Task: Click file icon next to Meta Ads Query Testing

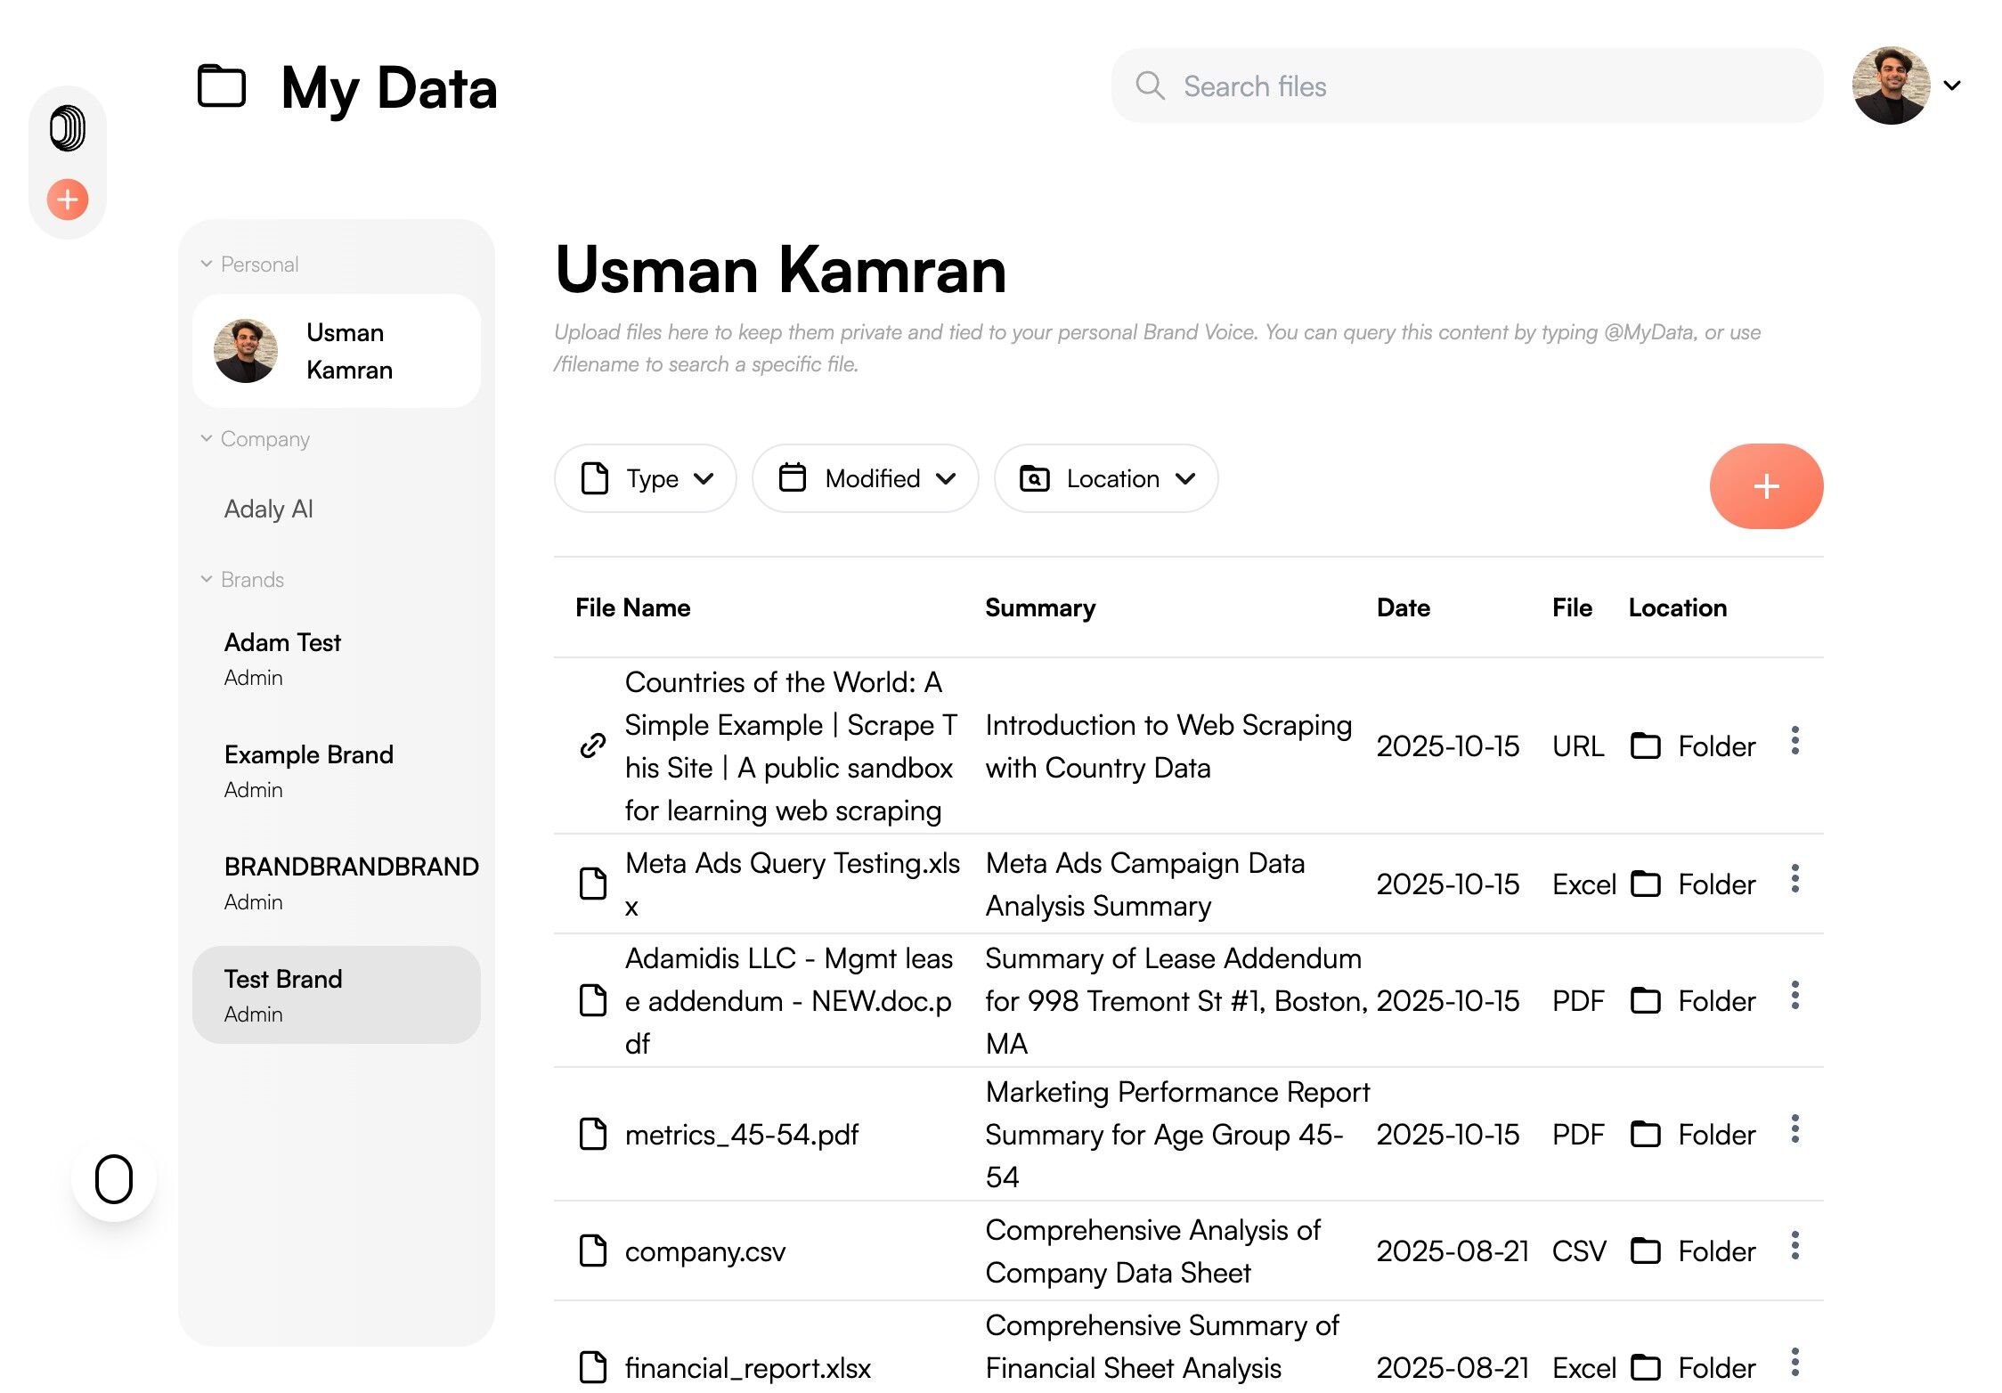Action: [x=593, y=884]
